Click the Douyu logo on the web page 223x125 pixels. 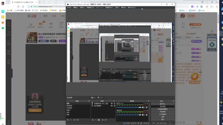pos(32,16)
